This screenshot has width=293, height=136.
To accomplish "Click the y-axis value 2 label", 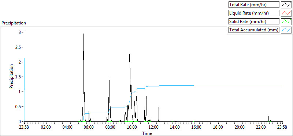I will point(20,62).
